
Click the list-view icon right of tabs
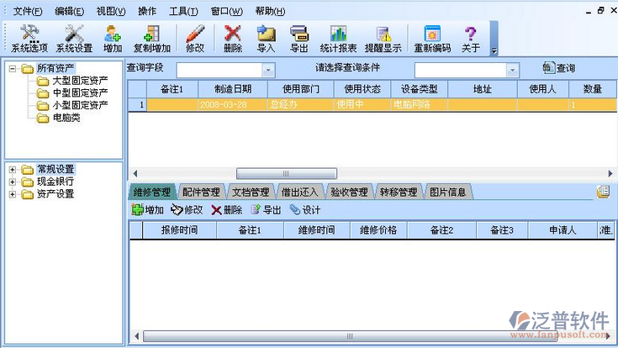coord(603,192)
